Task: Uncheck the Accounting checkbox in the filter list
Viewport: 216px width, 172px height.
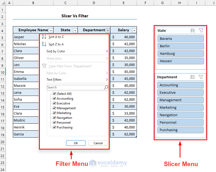Action: coord(55,98)
